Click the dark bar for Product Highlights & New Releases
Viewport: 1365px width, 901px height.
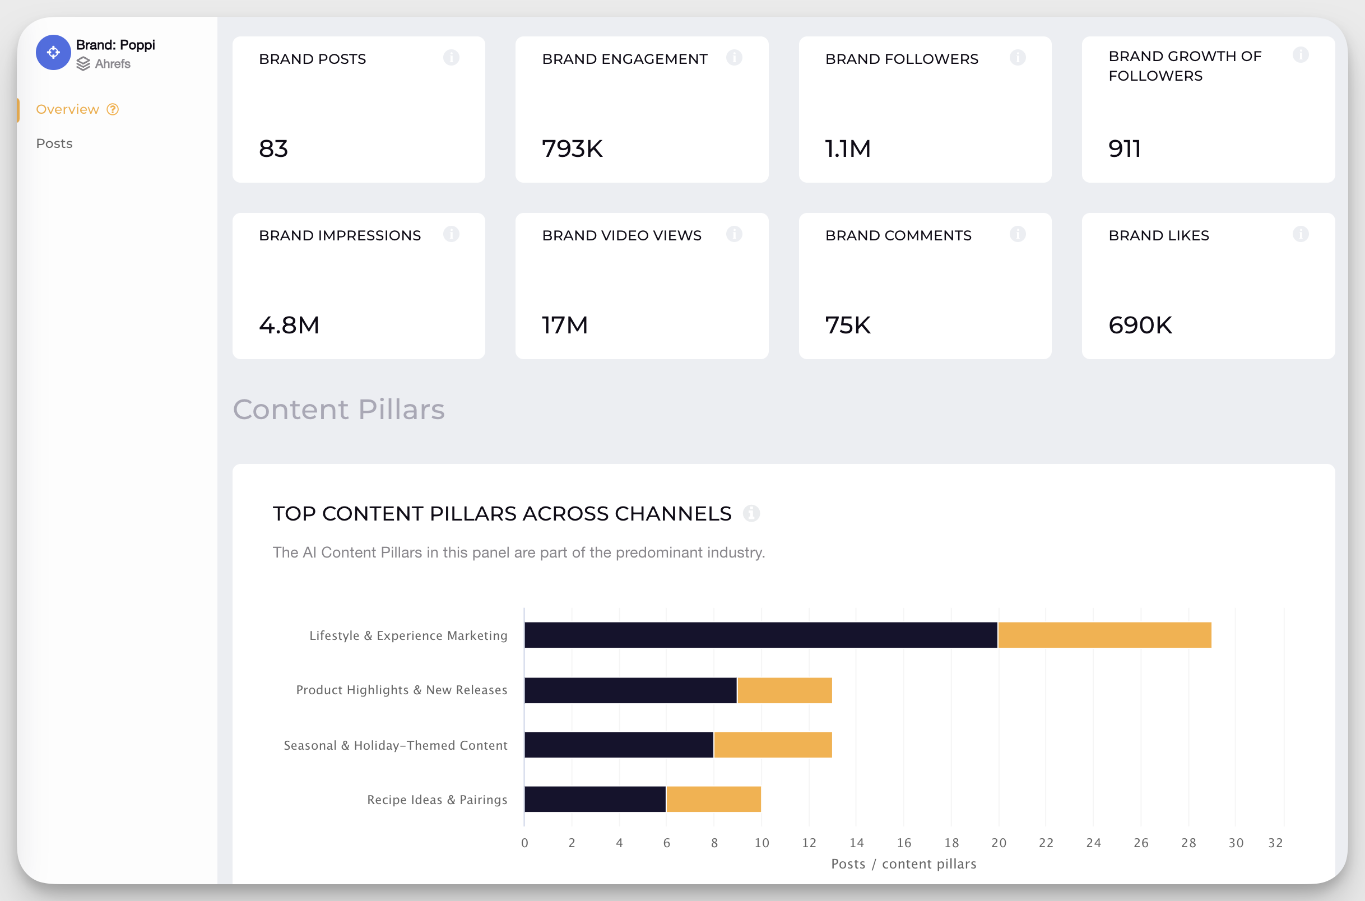pos(631,690)
